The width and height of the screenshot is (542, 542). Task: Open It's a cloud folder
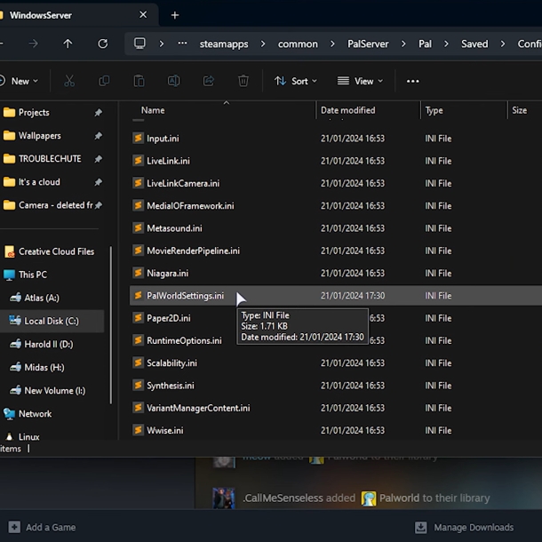click(39, 182)
